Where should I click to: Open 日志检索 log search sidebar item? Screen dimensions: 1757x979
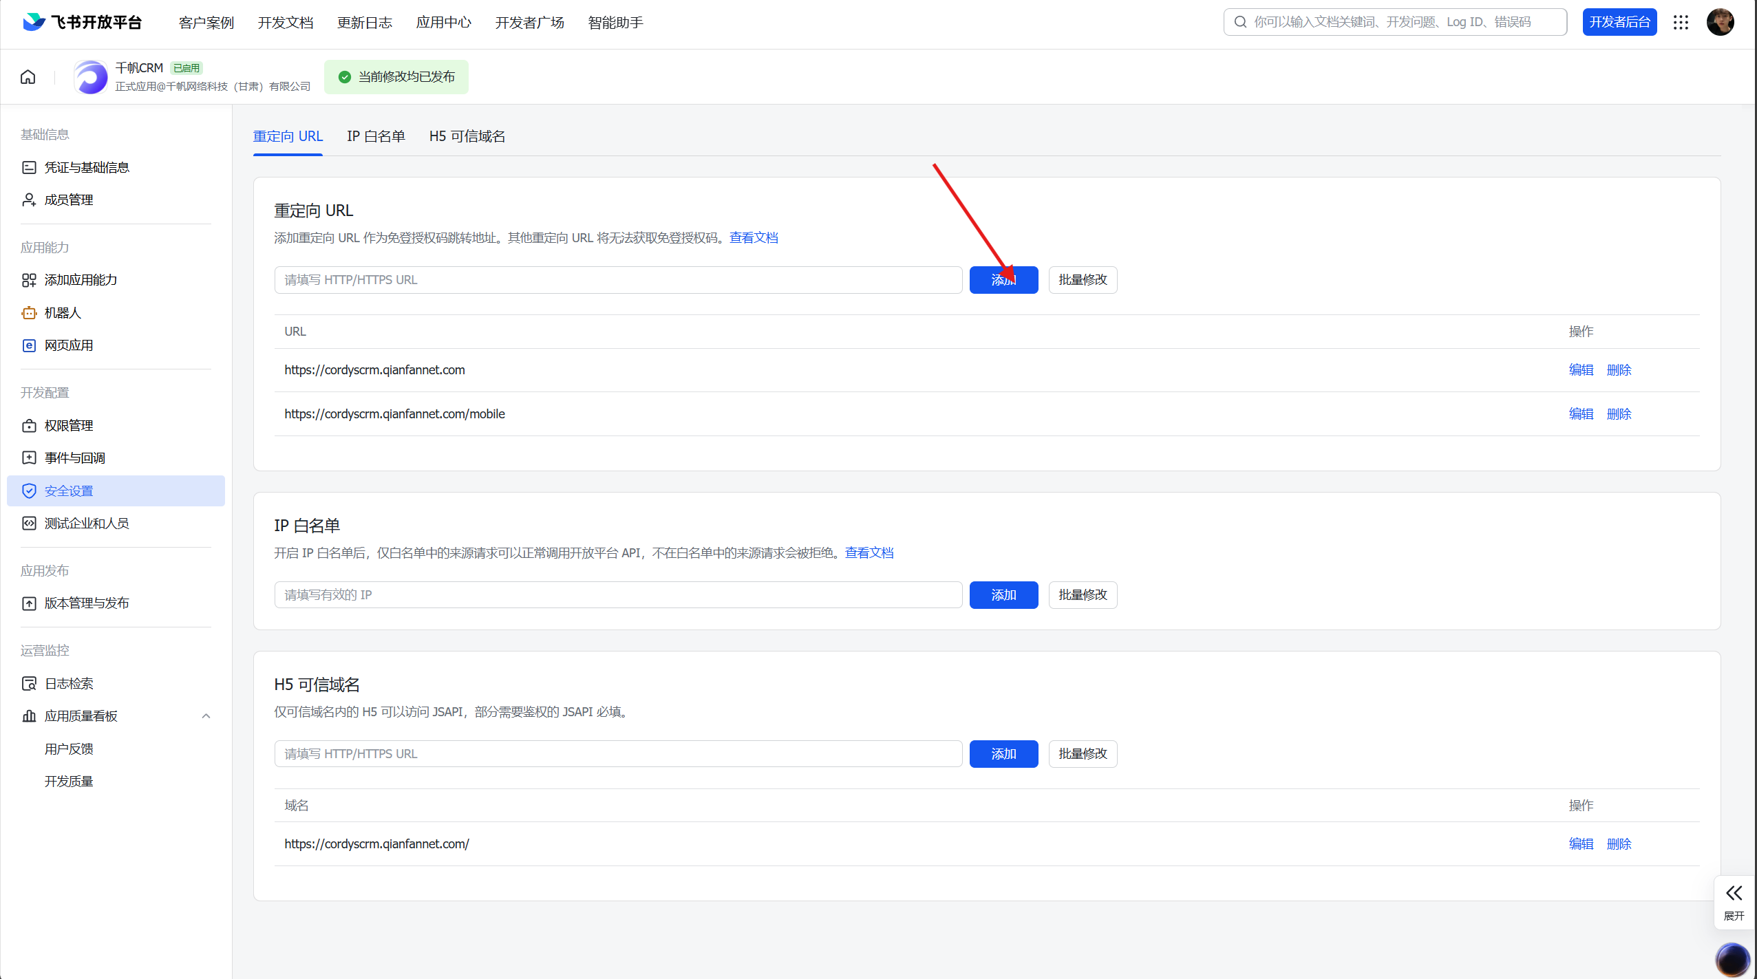(68, 683)
